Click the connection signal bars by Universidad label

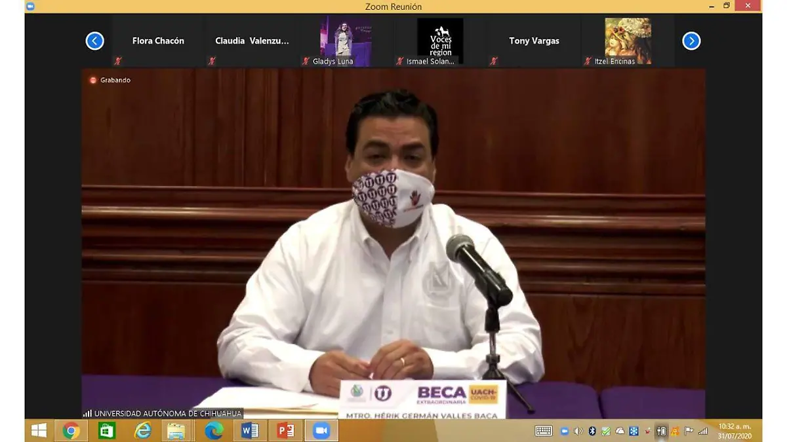[87, 413]
